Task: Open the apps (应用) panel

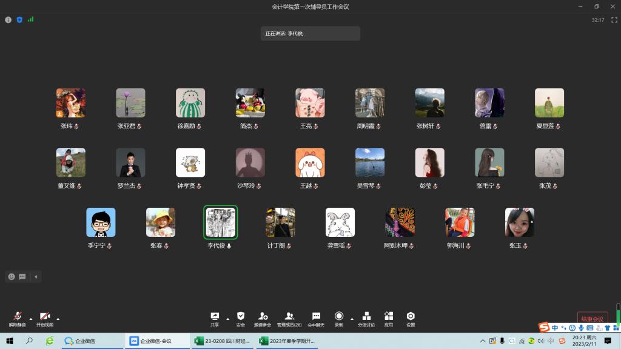Action: coord(389,316)
